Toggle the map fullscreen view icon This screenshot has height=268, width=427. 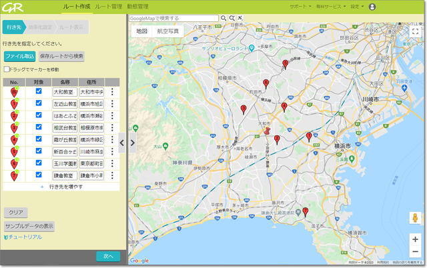(x=415, y=31)
